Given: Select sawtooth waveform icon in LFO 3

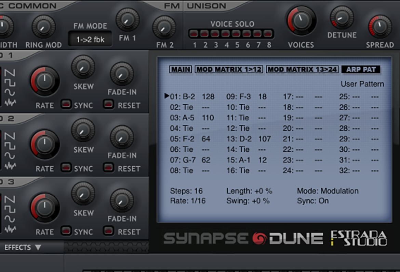Looking at the screenshot, I should 10,200.
